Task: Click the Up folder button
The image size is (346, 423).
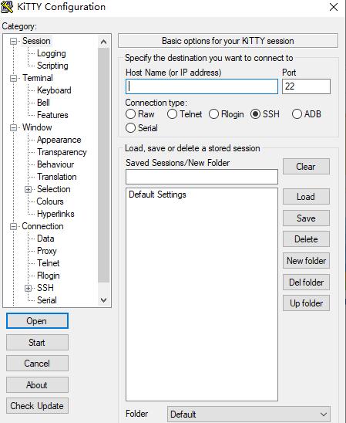Action: [306, 303]
